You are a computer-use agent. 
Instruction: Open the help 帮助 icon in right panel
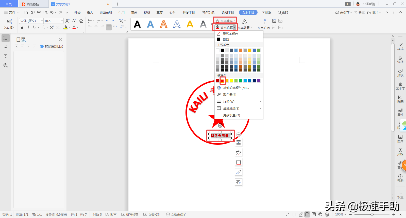coord(400,178)
